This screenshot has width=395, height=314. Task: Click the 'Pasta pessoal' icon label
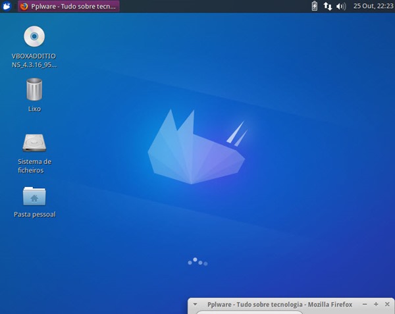(35, 215)
